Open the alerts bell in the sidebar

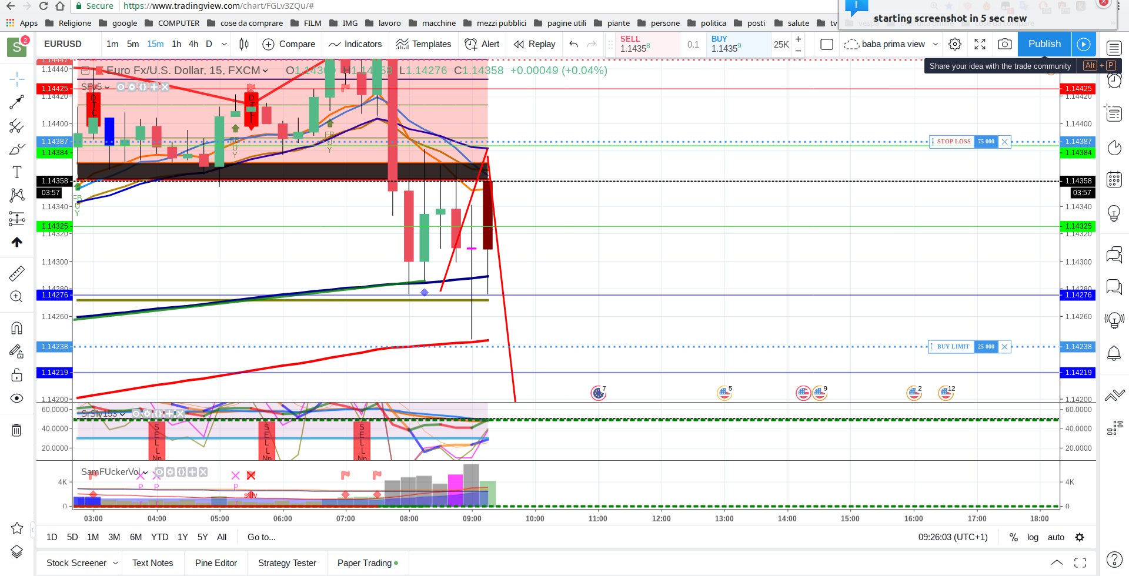tap(1114, 353)
